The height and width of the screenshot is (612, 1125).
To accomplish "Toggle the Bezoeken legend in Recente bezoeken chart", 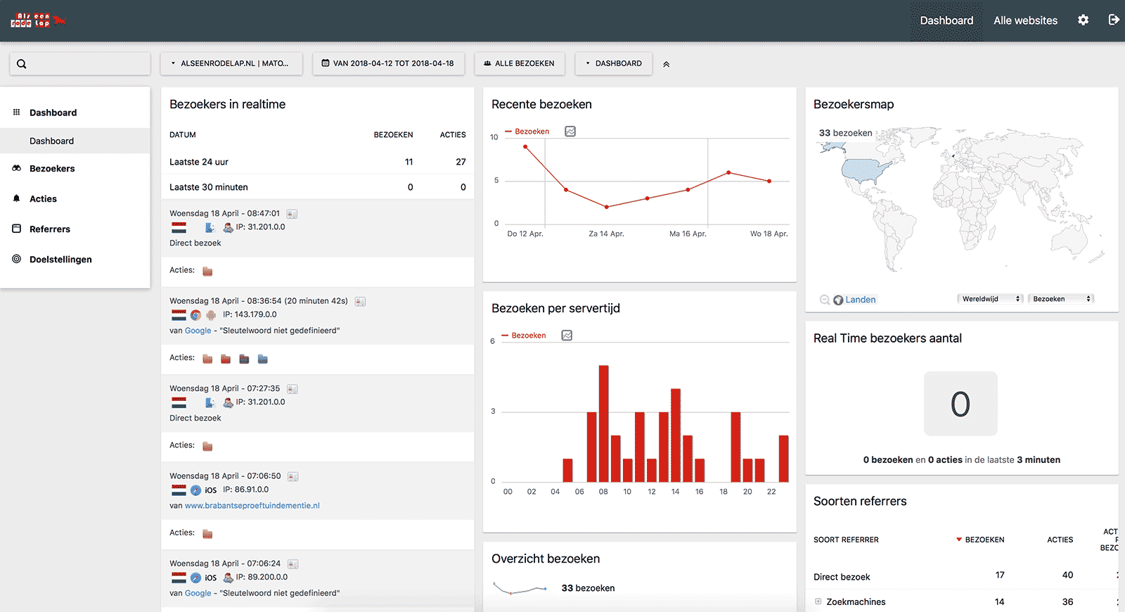I will tap(527, 132).
